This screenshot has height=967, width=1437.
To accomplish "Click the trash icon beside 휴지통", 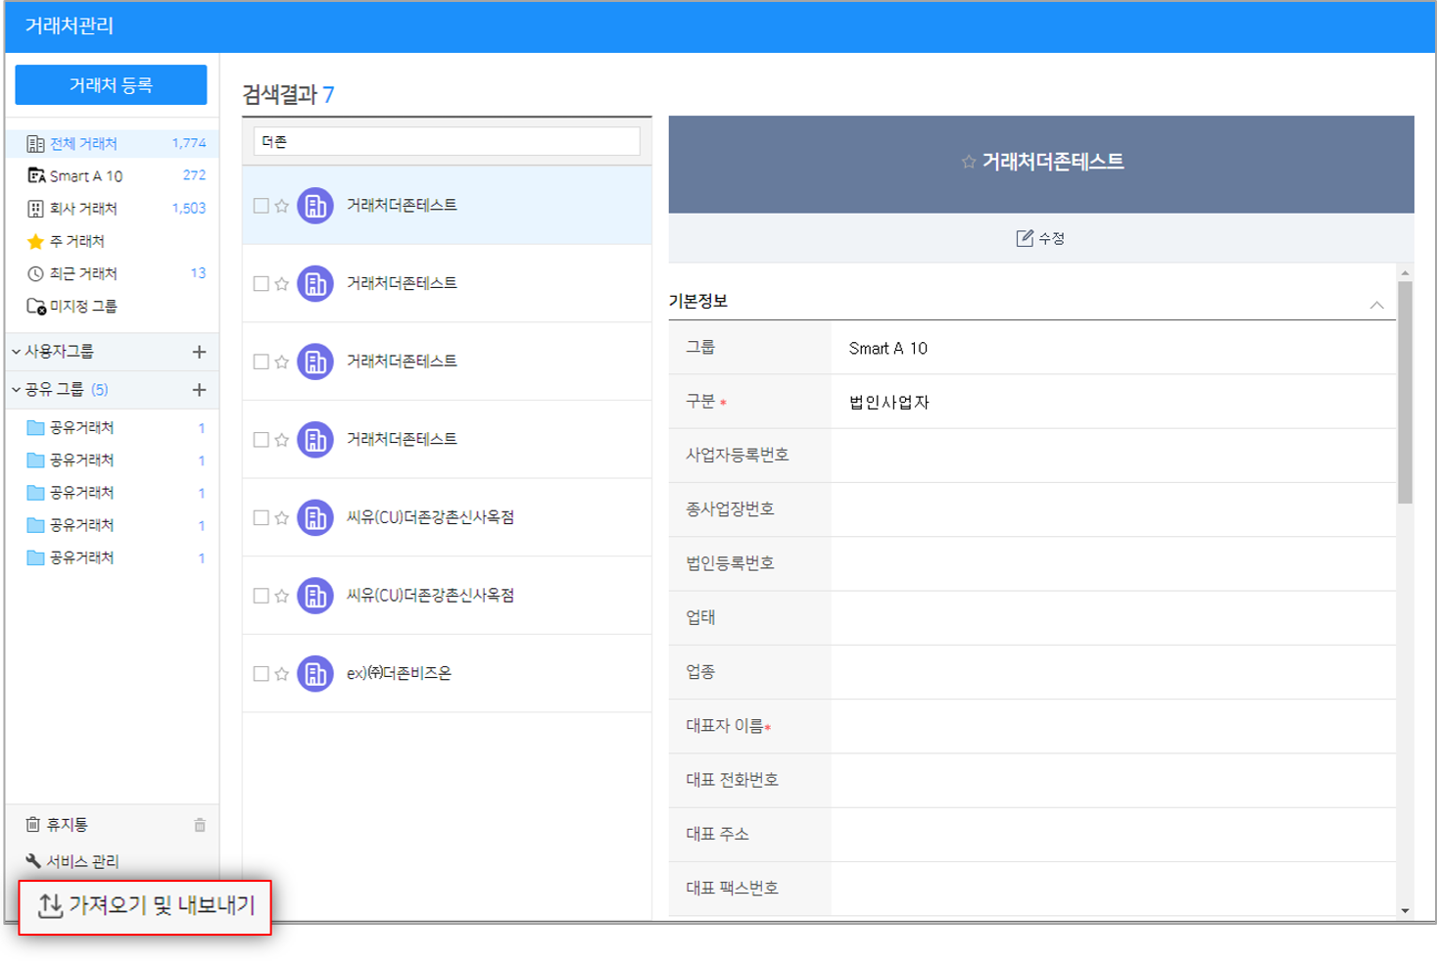I will (200, 825).
